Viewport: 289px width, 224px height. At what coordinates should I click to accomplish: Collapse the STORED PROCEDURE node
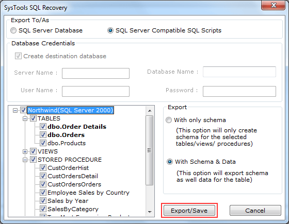coord(25,160)
